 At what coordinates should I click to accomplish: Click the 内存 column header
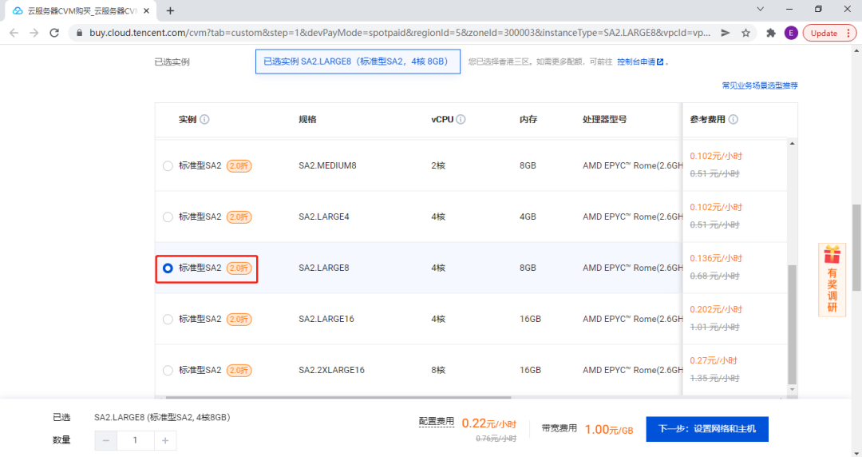[x=528, y=120]
